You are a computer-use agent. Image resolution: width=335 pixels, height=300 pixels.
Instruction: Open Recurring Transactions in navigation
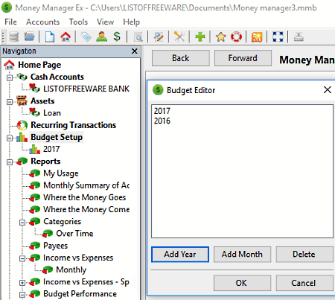pyautogui.click(x=73, y=125)
